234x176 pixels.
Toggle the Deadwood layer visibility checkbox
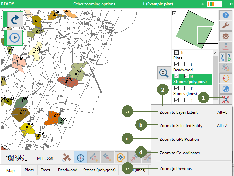coord(176,64)
